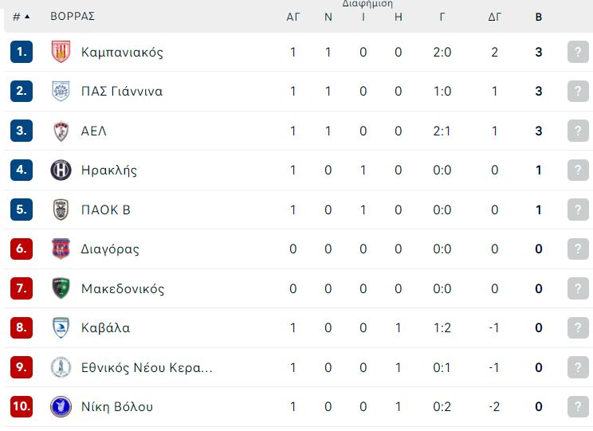This screenshot has height=431, width=593.
Task: Click the red rank 6 badge
Action: pyautogui.click(x=22, y=249)
